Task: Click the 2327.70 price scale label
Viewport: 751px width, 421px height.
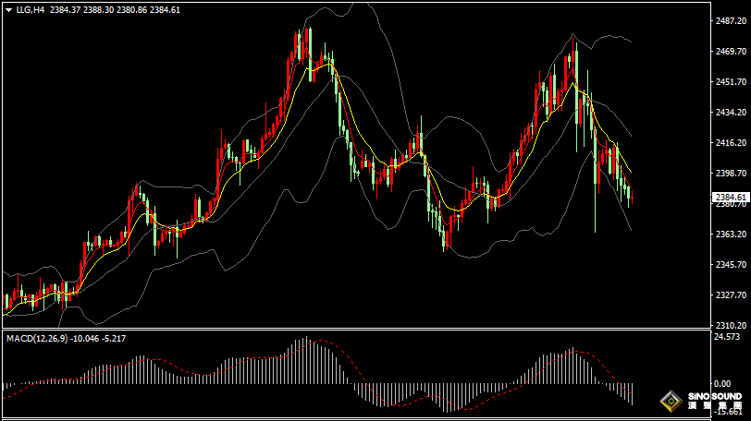Action: (731, 295)
